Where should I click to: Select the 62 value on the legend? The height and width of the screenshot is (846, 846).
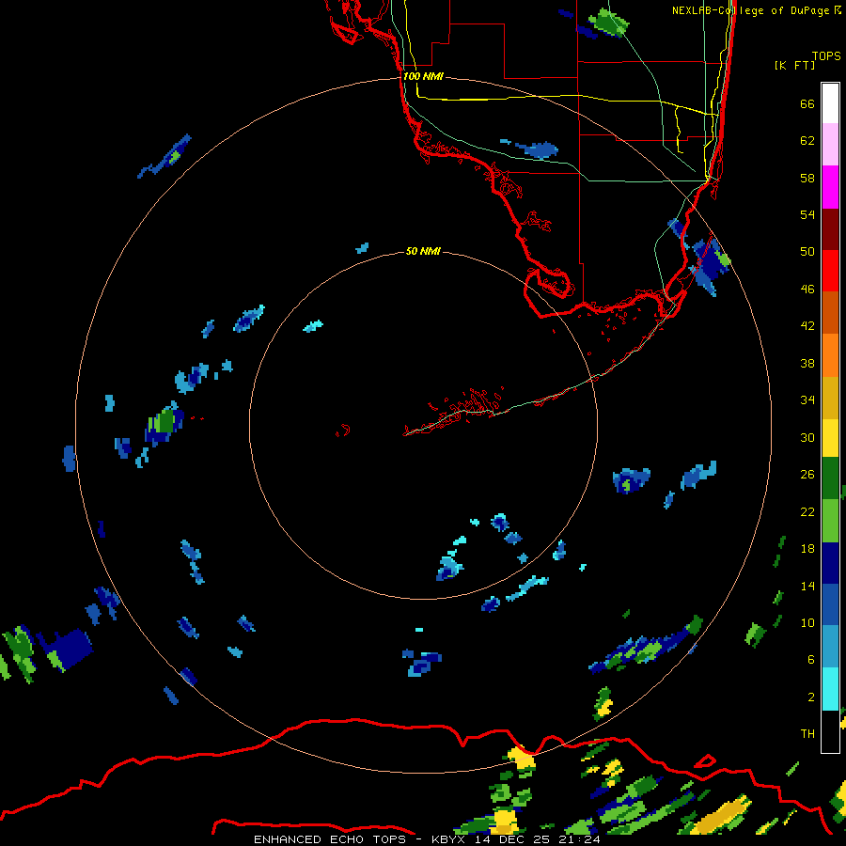coord(807,141)
